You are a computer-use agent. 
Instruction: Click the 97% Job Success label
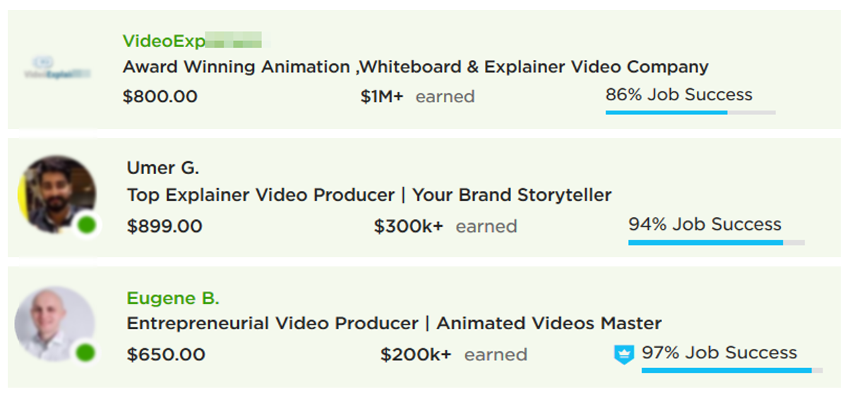(x=719, y=353)
